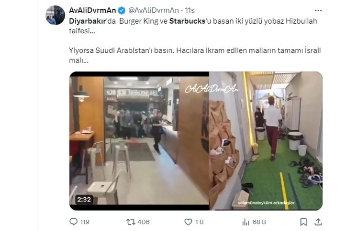
Task: Open the reply comment icon
Action: pos(73,222)
